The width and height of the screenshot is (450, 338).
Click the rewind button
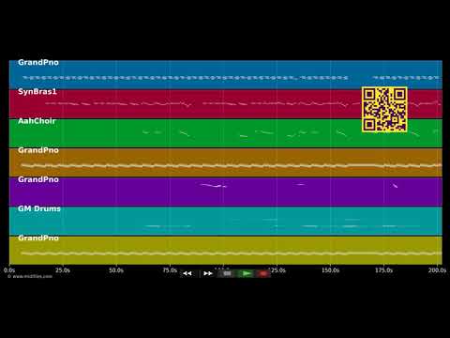pos(187,273)
